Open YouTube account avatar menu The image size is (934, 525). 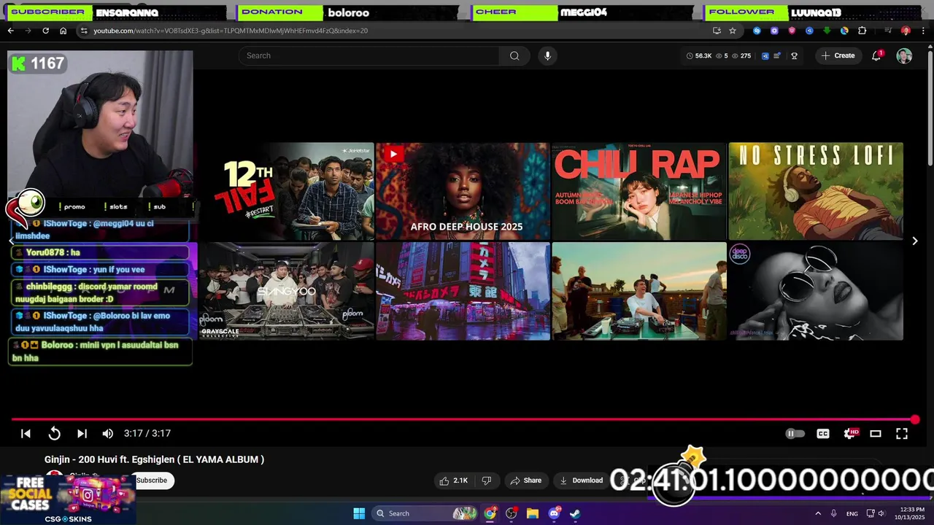pyautogui.click(x=904, y=56)
